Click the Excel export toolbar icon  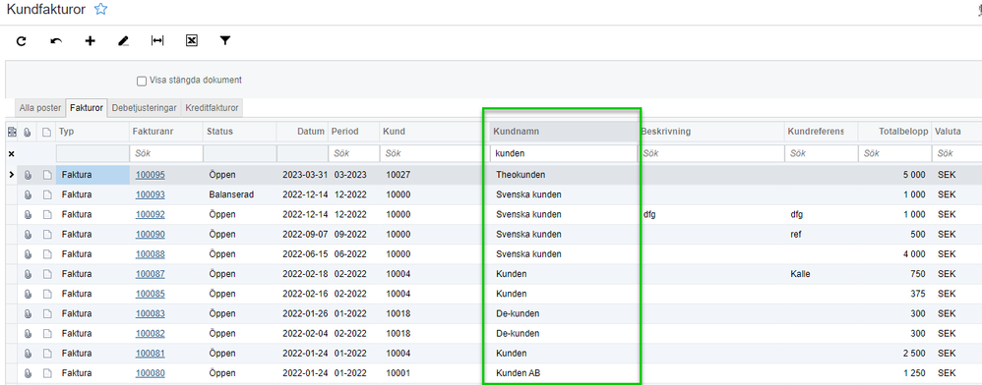[x=192, y=40]
